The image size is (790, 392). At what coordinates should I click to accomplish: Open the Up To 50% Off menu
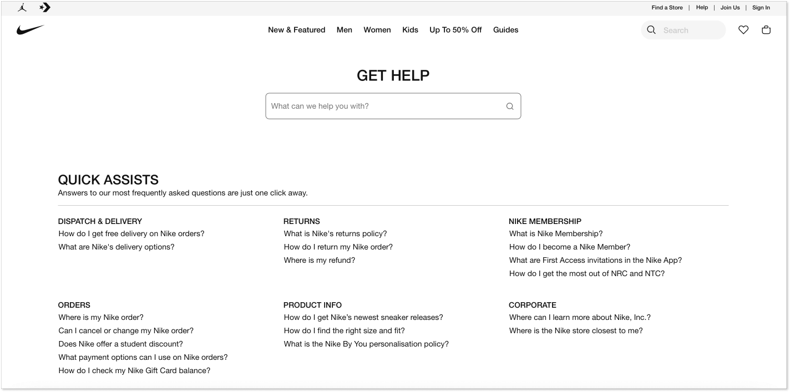pos(455,30)
